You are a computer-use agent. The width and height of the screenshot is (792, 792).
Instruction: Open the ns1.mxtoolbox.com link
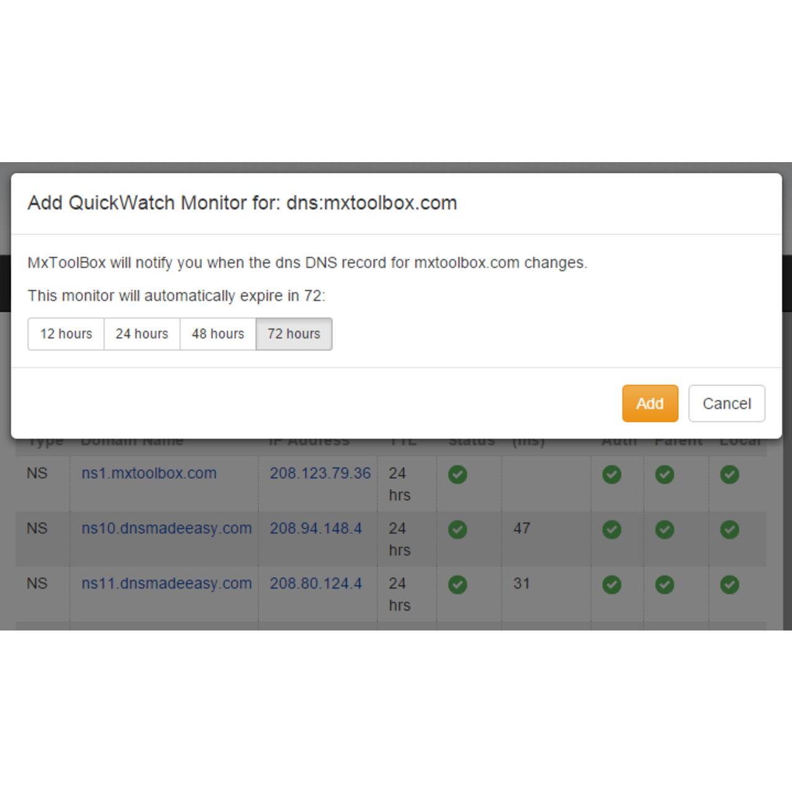(x=149, y=473)
